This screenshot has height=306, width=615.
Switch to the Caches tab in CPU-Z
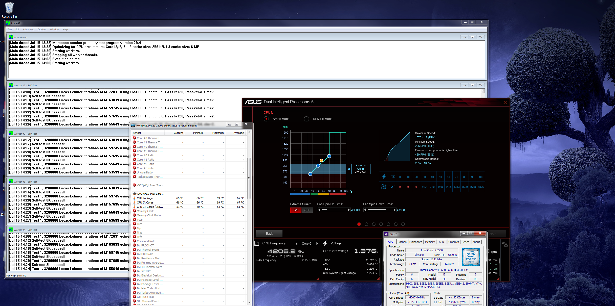click(402, 242)
